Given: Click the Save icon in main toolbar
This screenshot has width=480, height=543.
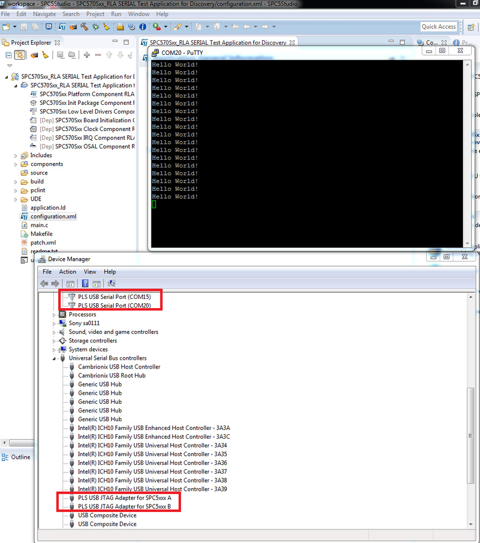Looking at the screenshot, I should (x=24, y=27).
